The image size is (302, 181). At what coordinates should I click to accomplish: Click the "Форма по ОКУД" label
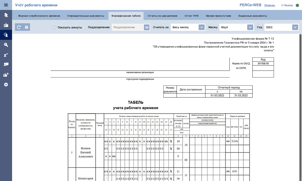[241, 63]
